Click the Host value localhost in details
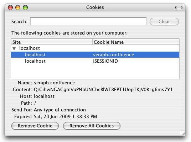This screenshot has width=191, height=142. (44, 96)
